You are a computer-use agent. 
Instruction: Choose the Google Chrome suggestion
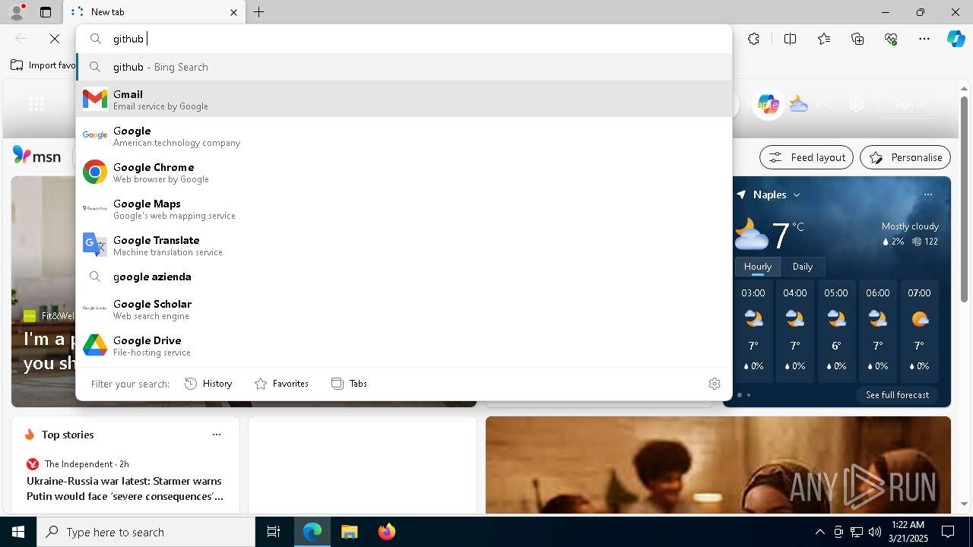404,172
